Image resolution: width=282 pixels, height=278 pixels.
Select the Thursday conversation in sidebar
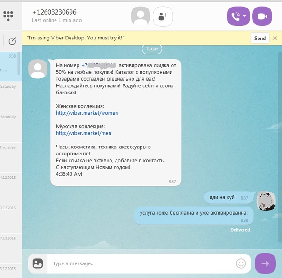point(9,155)
